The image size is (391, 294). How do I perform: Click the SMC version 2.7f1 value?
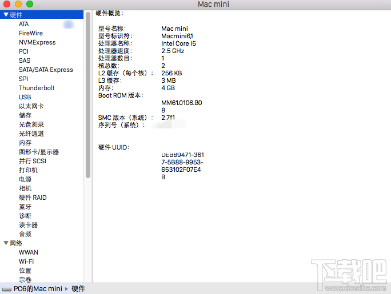tap(168, 118)
